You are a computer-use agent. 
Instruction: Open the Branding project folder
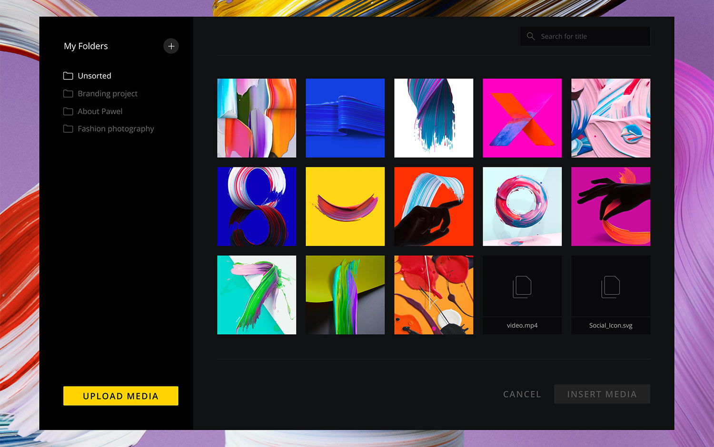point(108,93)
